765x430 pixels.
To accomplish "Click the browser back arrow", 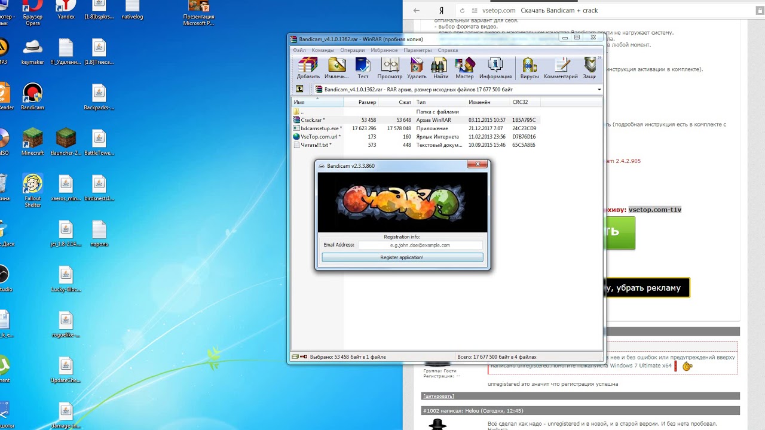I will pos(417,10).
